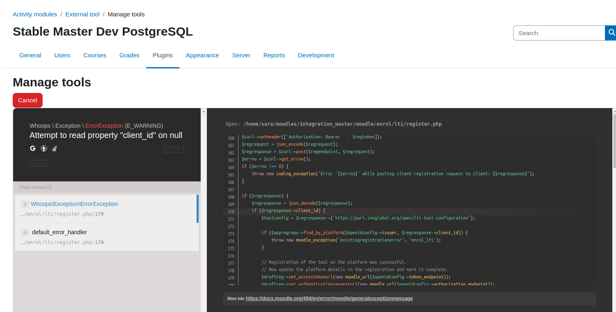Switch to the Grades tab
This screenshot has height=312, width=616.
pyautogui.click(x=129, y=55)
